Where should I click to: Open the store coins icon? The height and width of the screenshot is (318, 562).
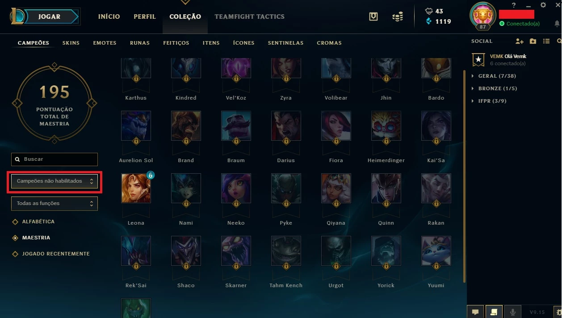click(x=398, y=17)
